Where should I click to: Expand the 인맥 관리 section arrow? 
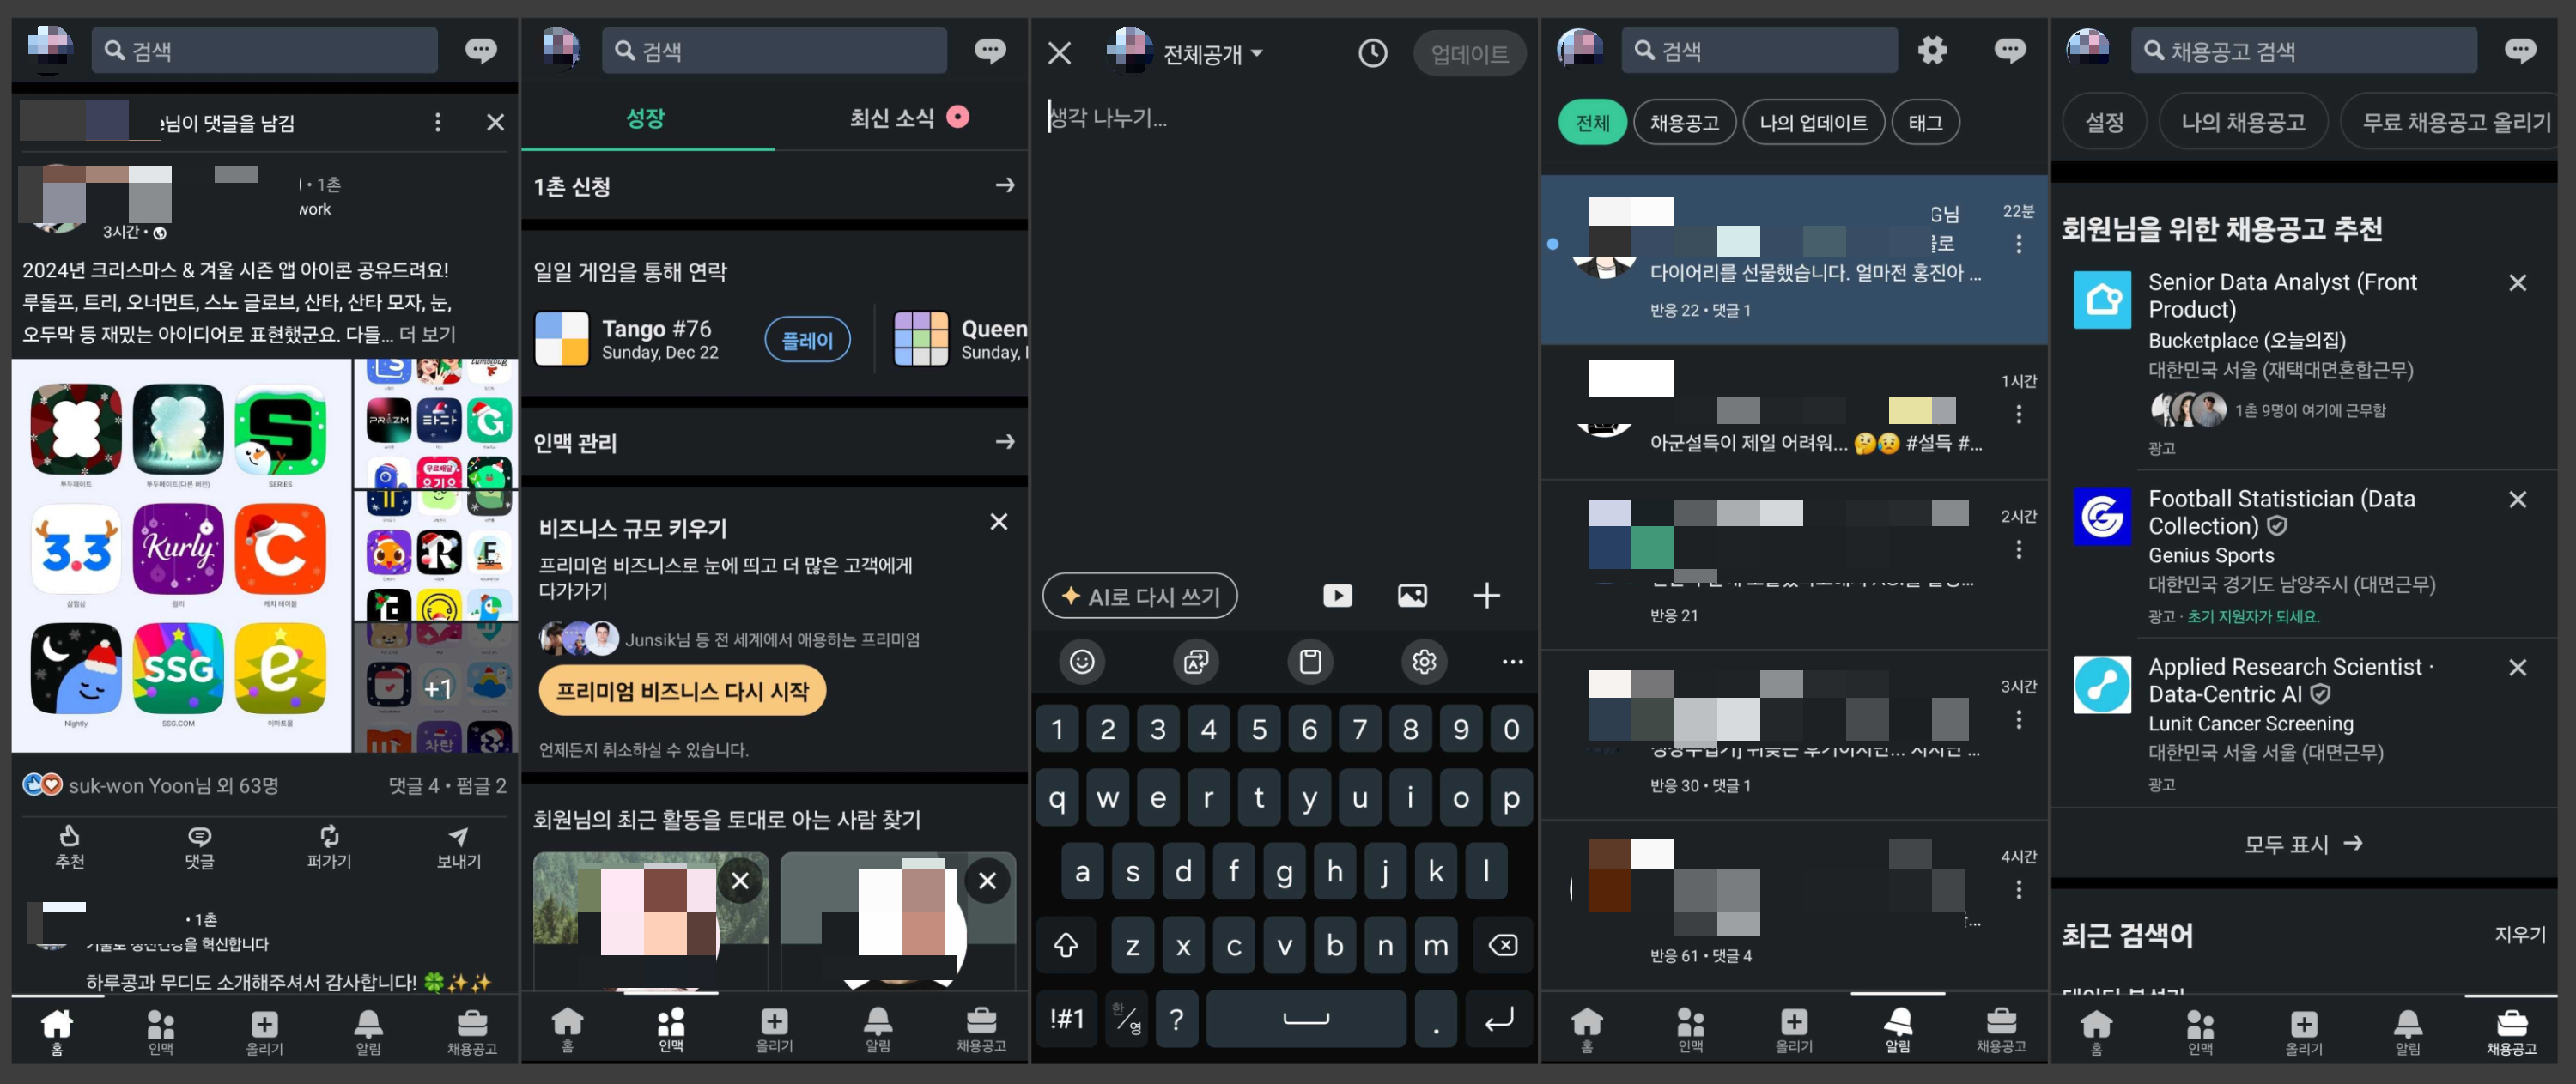1005,442
